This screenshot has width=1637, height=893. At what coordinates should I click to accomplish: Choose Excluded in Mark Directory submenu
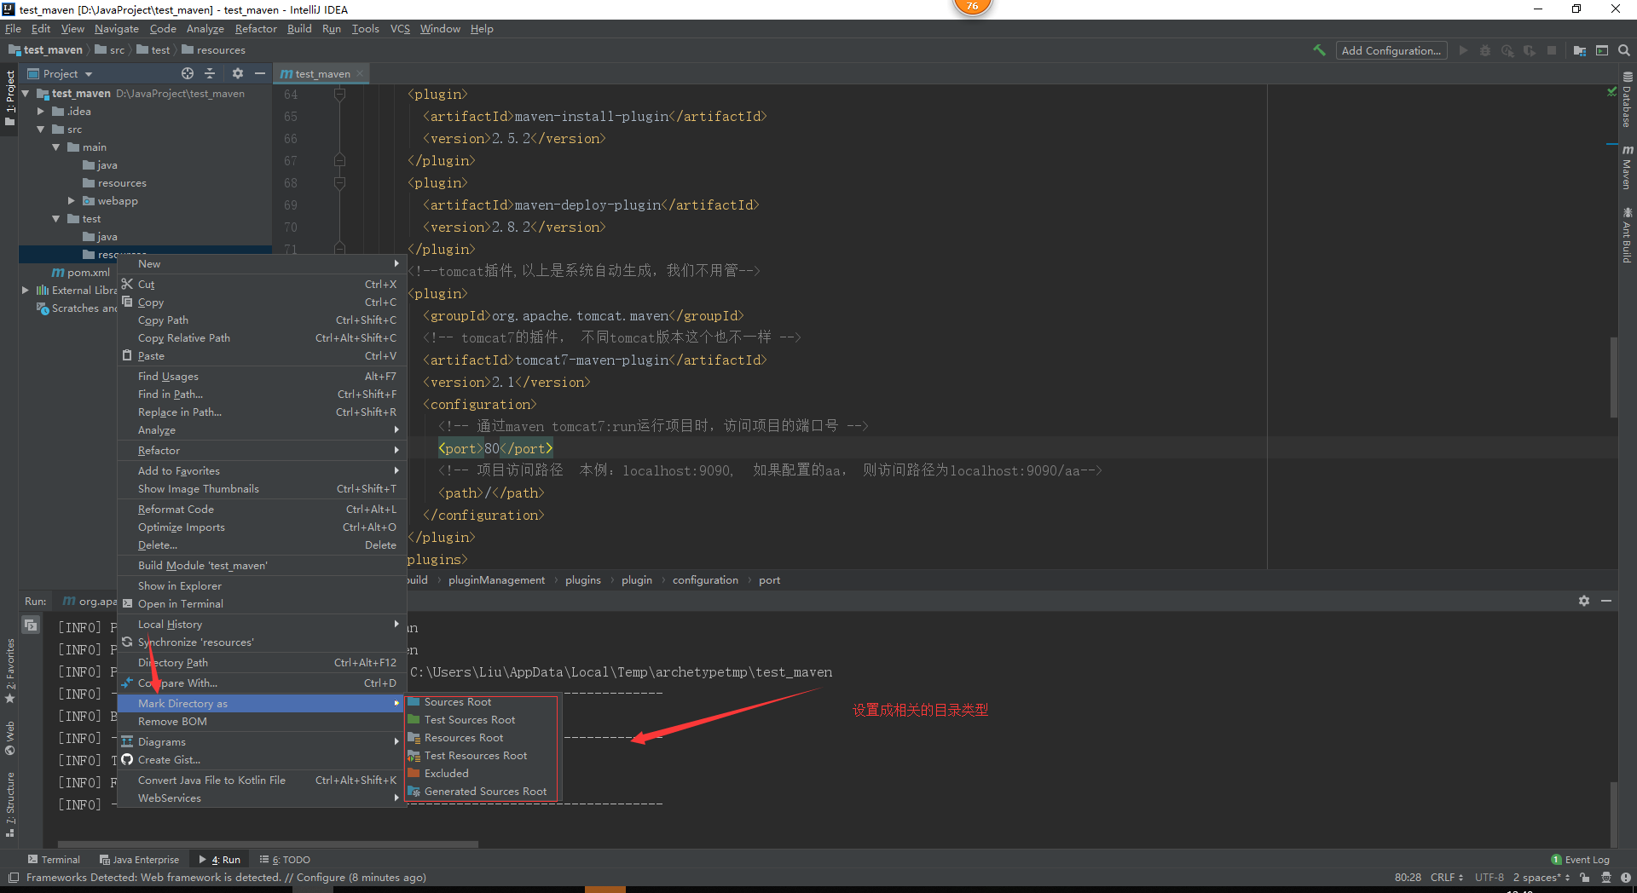pyautogui.click(x=481, y=774)
